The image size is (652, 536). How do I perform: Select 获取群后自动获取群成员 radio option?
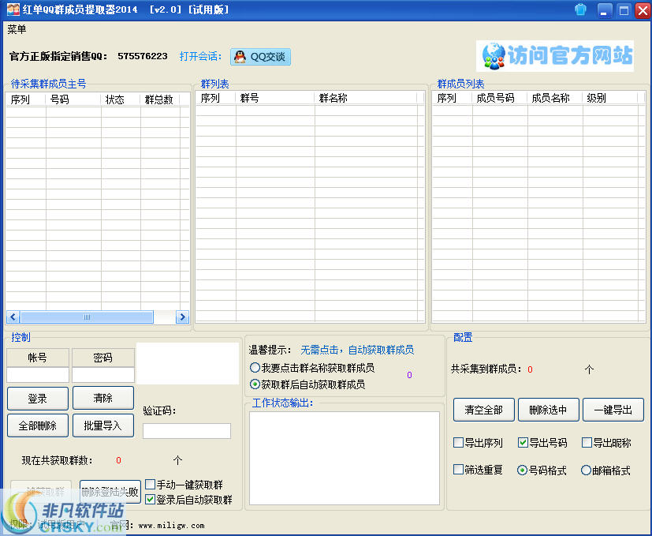pyautogui.click(x=255, y=384)
